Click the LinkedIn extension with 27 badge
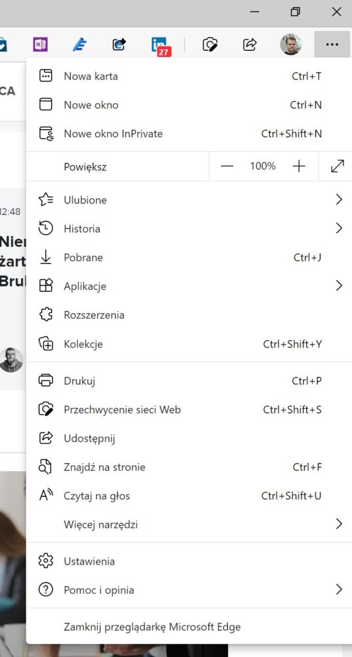The height and width of the screenshot is (657, 352). point(160,45)
